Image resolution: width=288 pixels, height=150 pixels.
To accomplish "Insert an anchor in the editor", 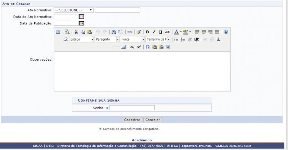I will click(x=218, y=39).
